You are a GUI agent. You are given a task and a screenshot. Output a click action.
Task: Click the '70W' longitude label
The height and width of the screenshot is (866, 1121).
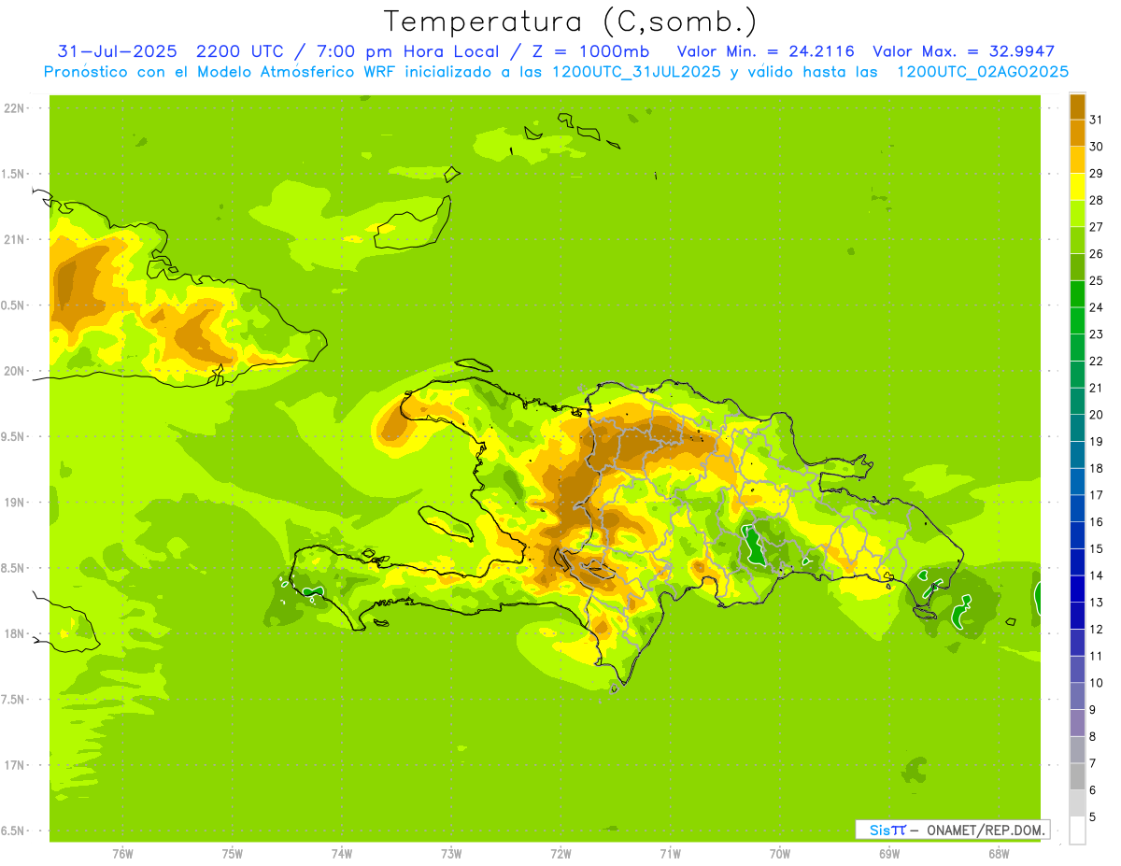coord(779,854)
